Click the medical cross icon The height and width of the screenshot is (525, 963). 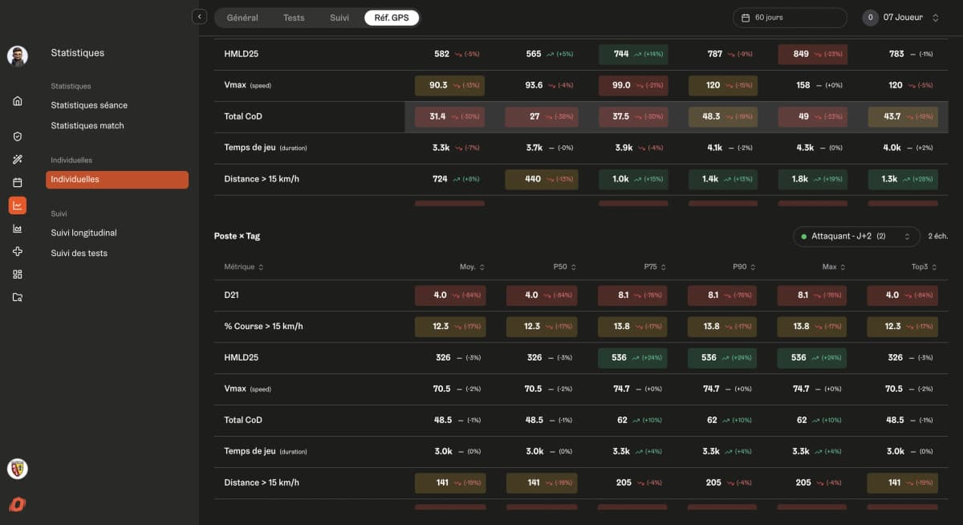pos(18,251)
